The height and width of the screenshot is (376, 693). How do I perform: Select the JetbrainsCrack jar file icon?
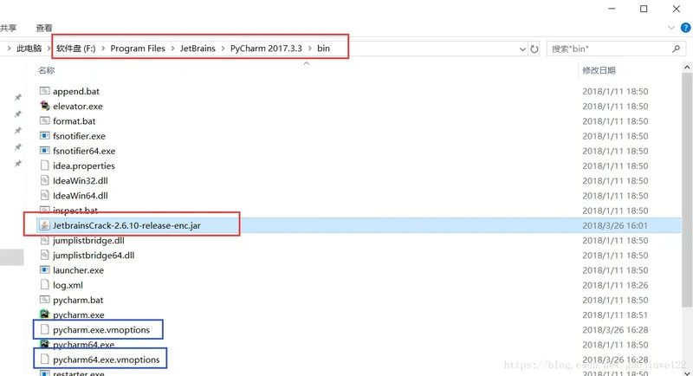coord(45,225)
